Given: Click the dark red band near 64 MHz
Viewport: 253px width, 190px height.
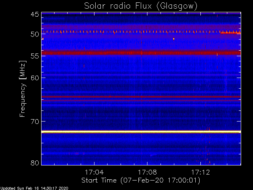Looking at the screenshot, I should [141, 97].
